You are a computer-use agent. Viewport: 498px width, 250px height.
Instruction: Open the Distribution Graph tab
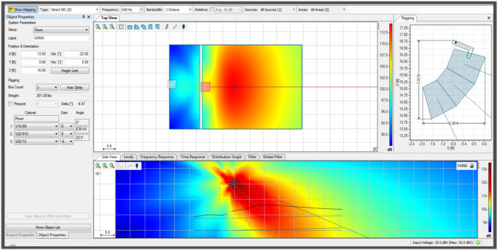click(226, 157)
